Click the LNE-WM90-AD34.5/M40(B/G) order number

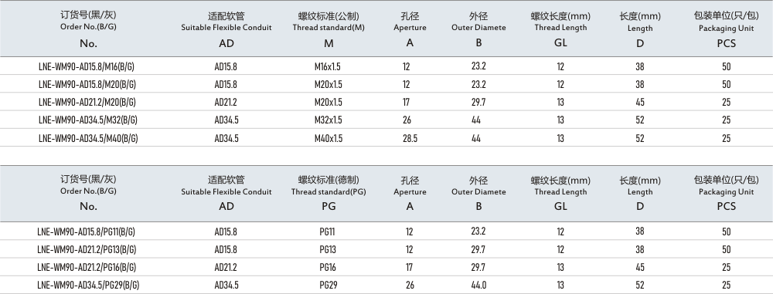(x=88, y=138)
